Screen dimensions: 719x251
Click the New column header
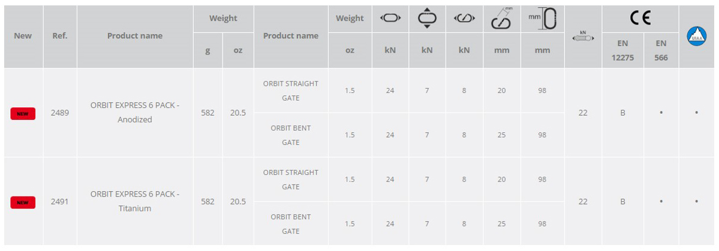[x=23, y=36]
